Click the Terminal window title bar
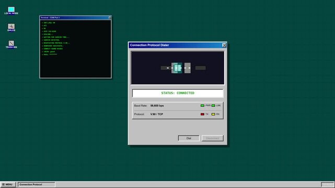335x188 pixels. coord(75,18)
